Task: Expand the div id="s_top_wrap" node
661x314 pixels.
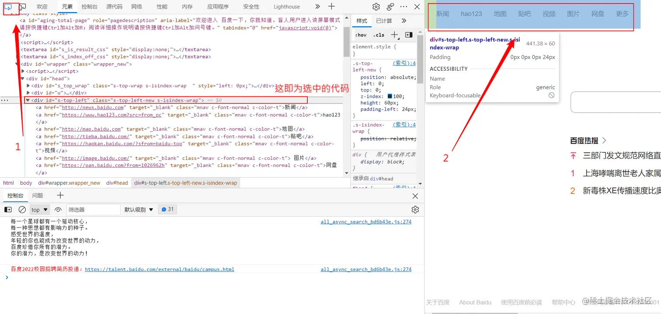Action: click(29, 86)
